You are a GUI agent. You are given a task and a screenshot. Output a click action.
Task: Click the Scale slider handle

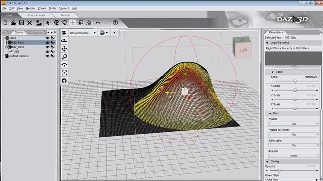click(x=295, y=81)
